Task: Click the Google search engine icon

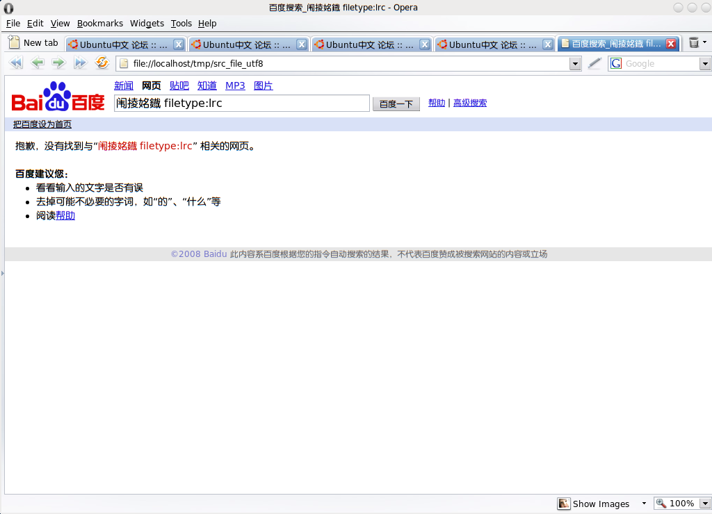Action: point(616,63)
